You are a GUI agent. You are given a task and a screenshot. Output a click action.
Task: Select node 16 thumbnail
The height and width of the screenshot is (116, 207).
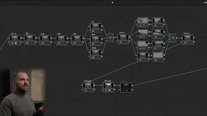tap(158, 32)
